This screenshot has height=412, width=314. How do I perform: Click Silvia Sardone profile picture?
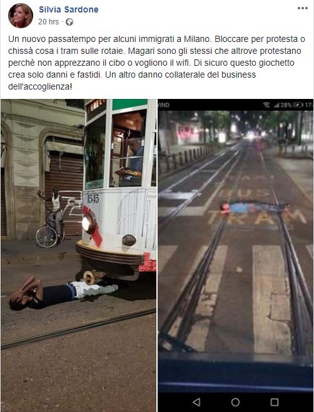(x=21, y=16)
